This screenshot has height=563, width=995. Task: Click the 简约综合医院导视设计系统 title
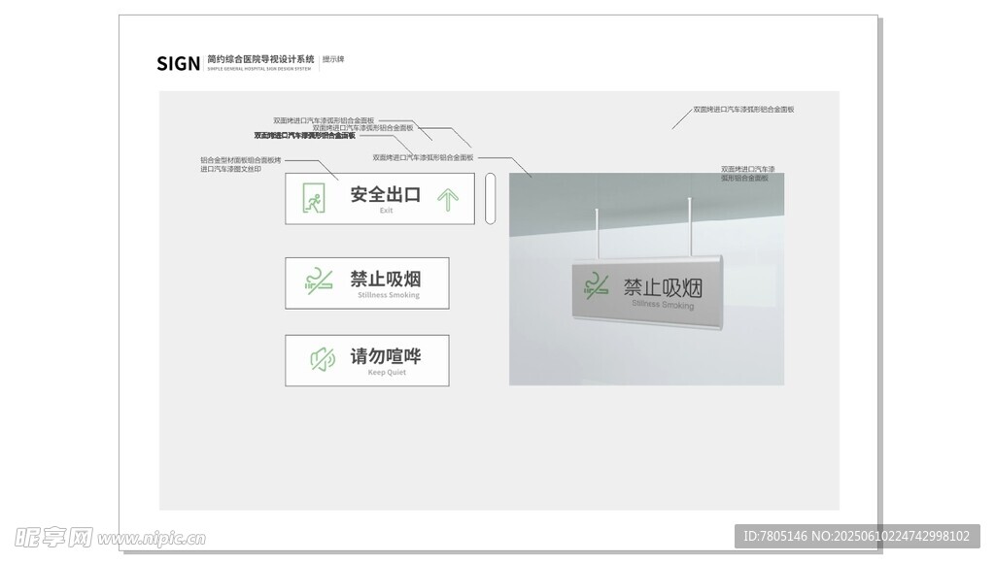click(x=260, y=59)
